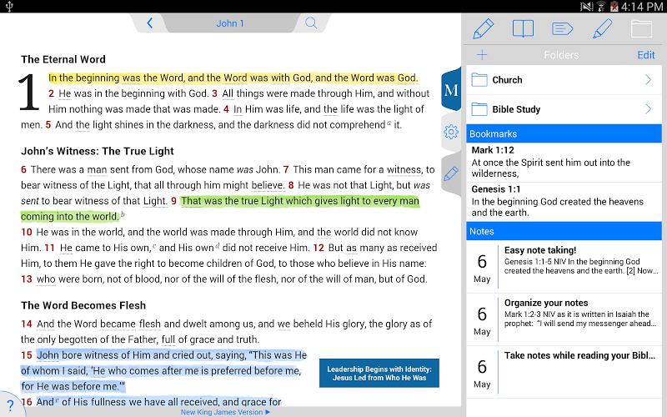
Task: Tap the 4:14 PM clock
Action: click(642, 7)
